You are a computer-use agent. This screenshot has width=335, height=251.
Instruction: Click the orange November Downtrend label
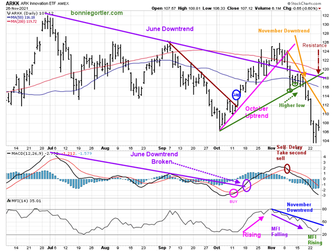point(284,31)
